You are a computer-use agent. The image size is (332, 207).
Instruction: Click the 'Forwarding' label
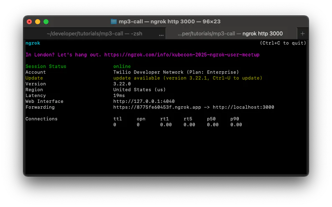(40, 107)
